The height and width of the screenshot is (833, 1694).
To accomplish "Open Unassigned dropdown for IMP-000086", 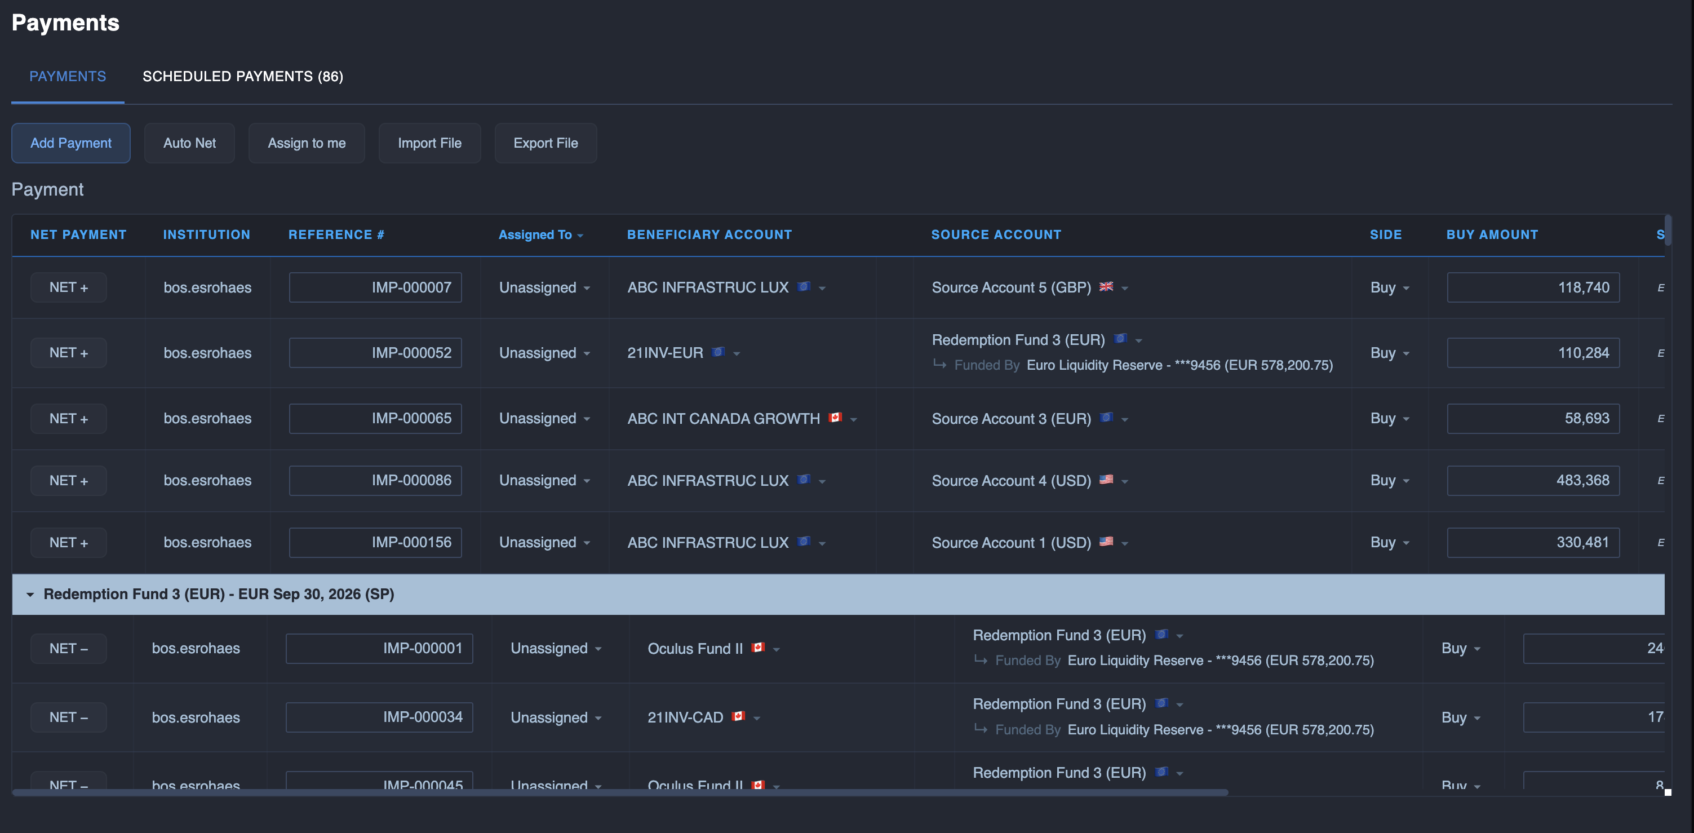I will tap(544, 481).
